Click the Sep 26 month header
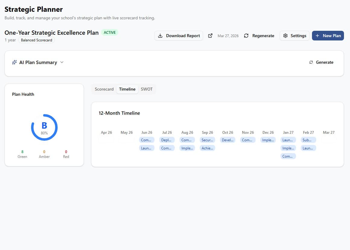 pos(207,133)
